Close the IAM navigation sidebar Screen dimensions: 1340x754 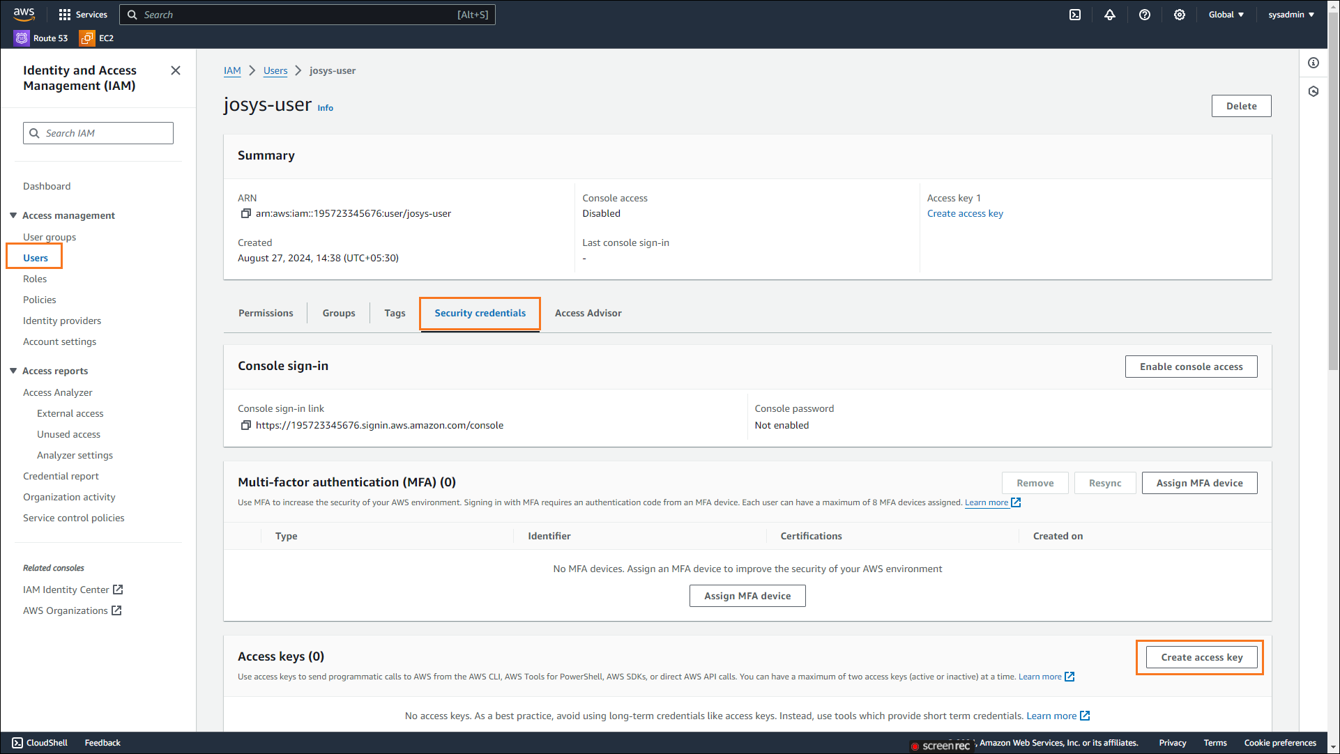176,70
